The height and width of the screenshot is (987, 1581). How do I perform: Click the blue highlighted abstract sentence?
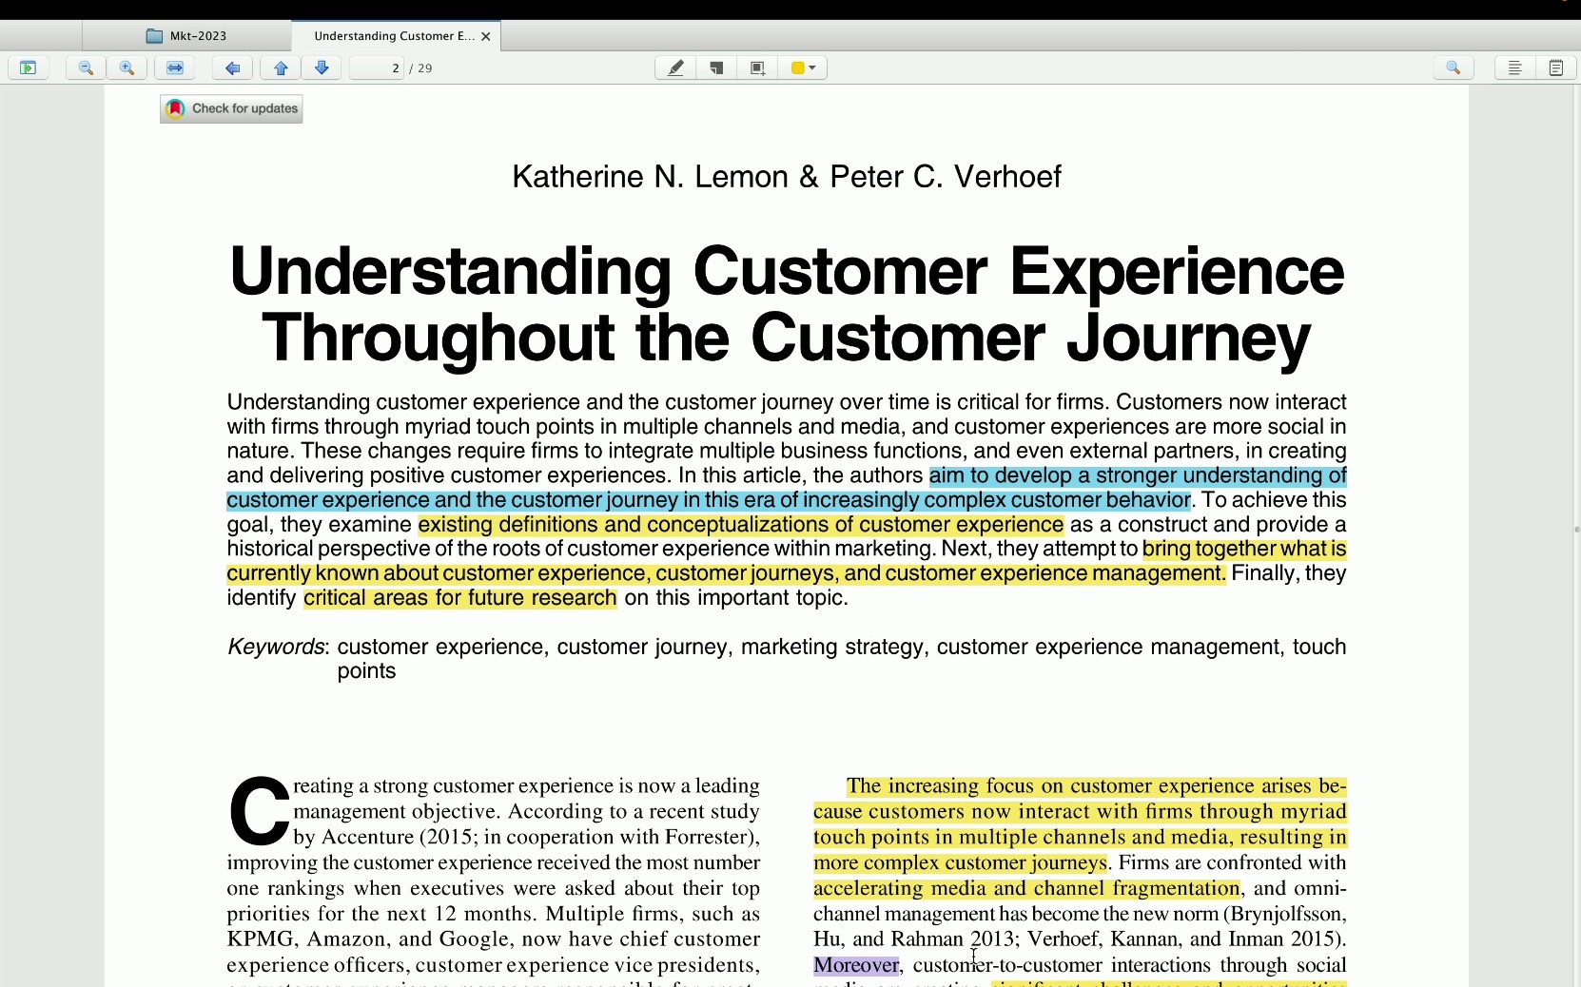pyautogui.click(x=787, y=488)
